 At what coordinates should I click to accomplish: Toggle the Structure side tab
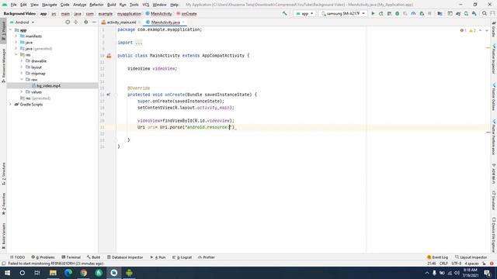point(3,174)
